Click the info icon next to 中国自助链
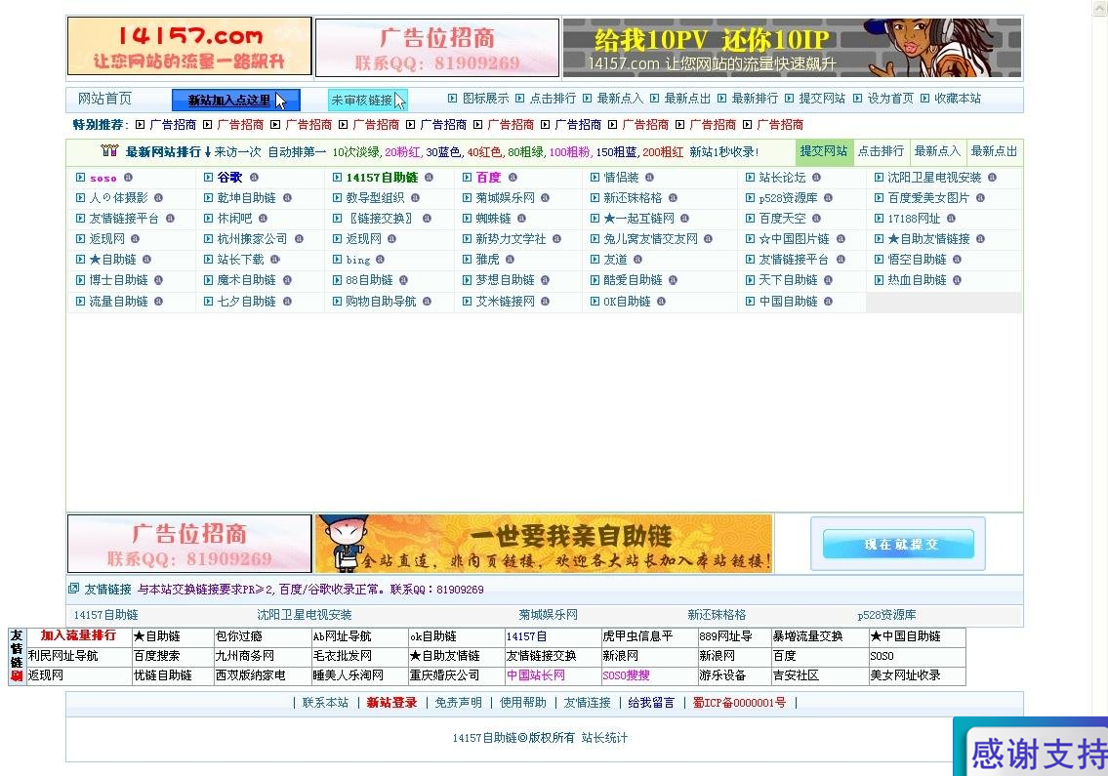Viewport: 1108px width, 776px height. pyautogui.click(x=828, y=301)
